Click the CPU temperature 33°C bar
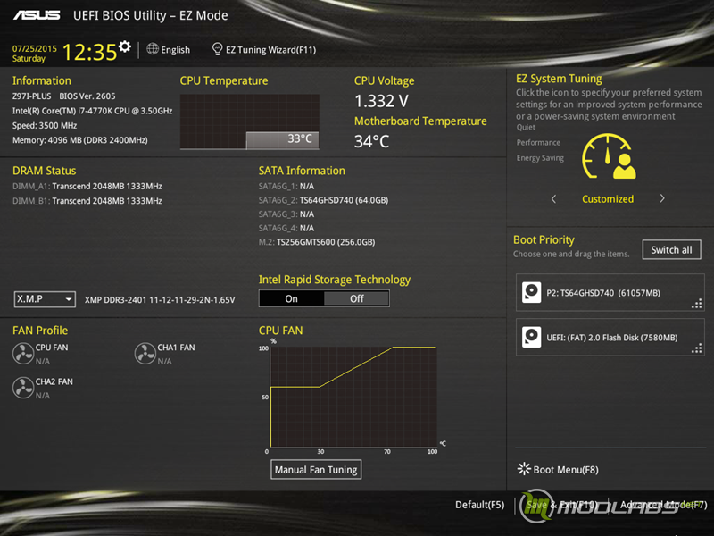Viewport: 714px width, 536px height. [282, 140]
